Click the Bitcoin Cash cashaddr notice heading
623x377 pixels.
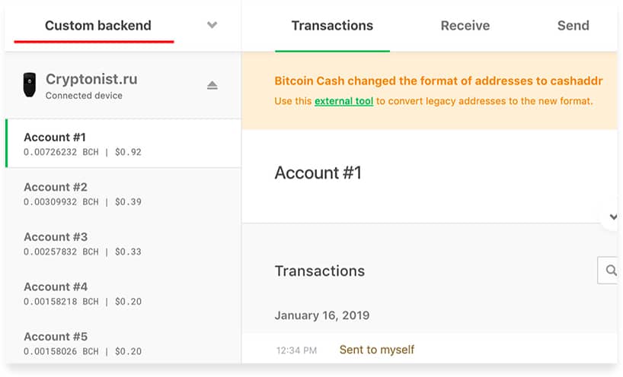click(x=439, y=81)
